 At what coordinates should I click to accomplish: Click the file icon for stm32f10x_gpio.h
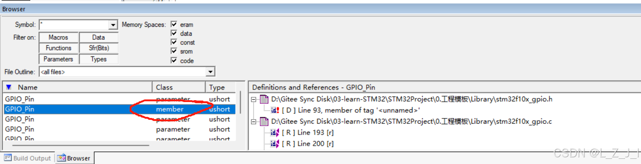point(264,99)
